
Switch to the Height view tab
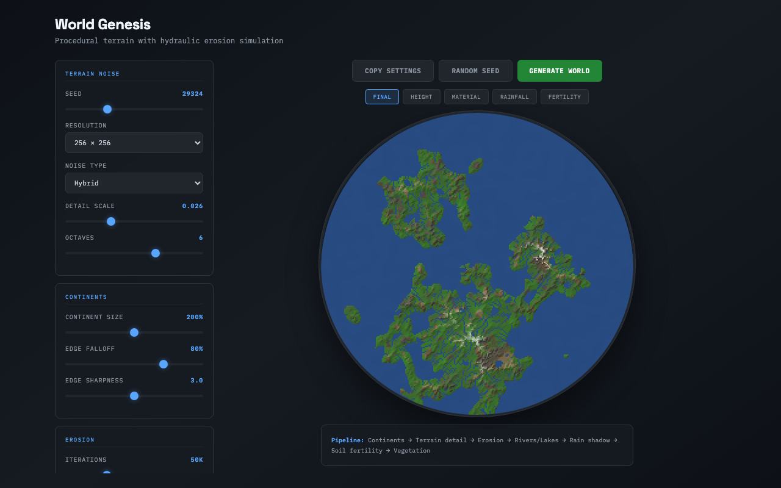421,97
